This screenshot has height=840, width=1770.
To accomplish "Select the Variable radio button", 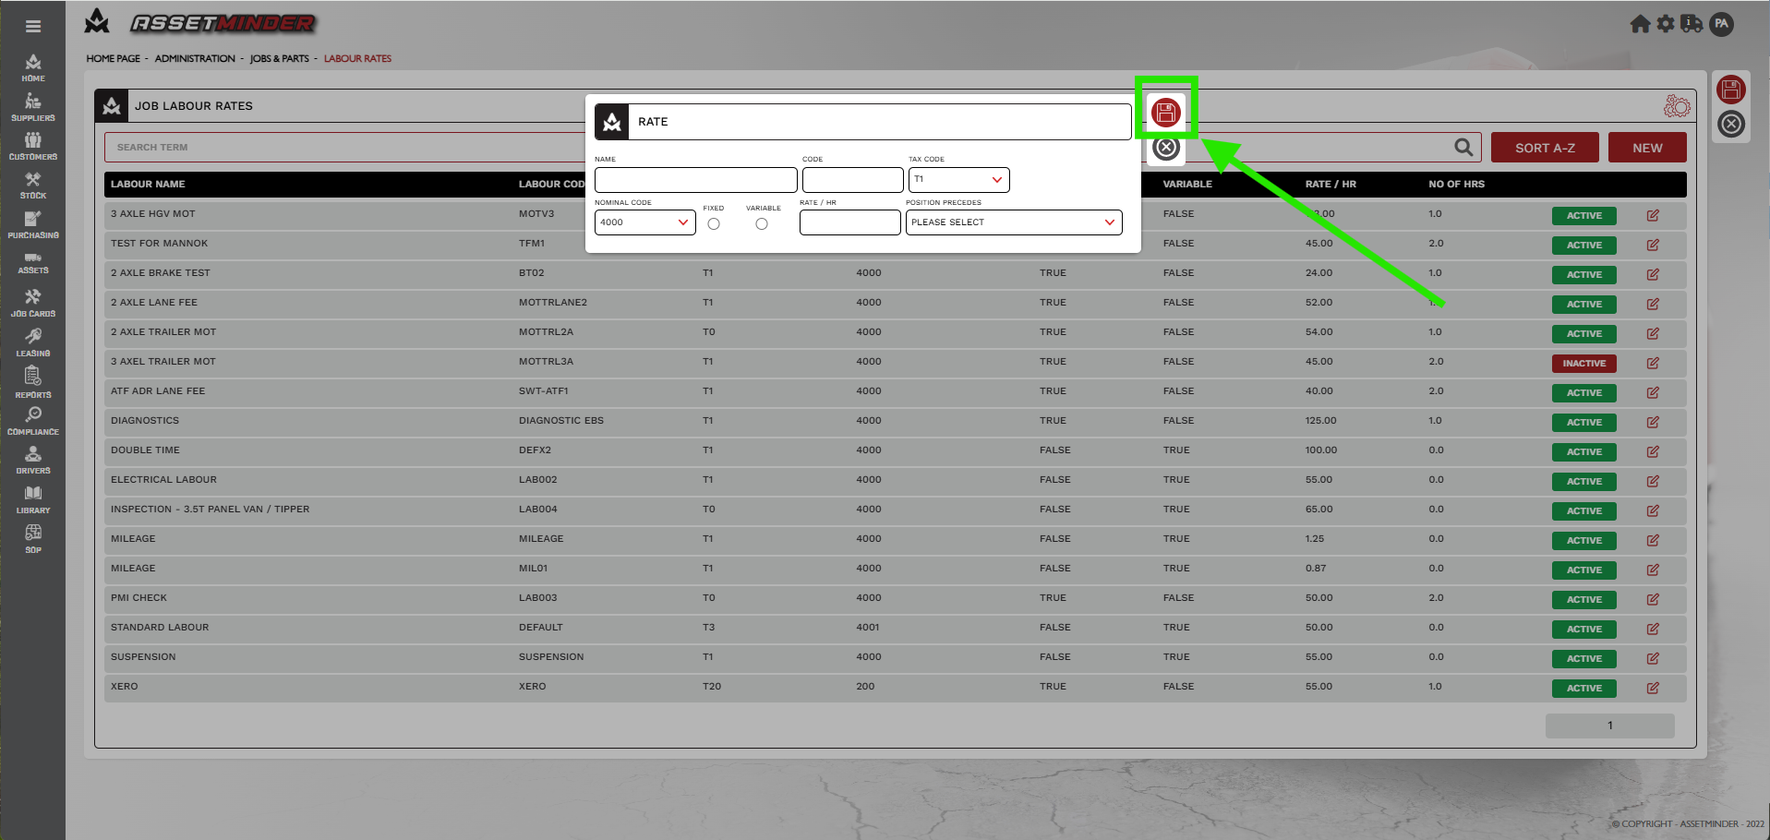I will tap(762, 223).
